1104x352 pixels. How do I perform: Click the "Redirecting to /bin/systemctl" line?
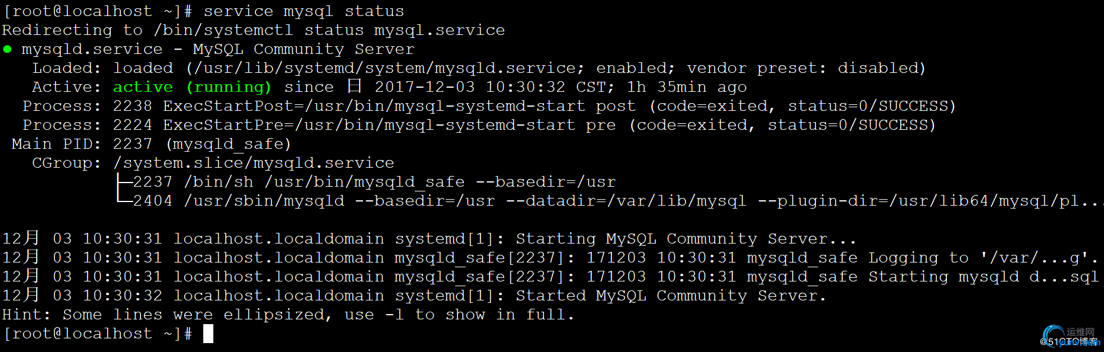[254, 30]
